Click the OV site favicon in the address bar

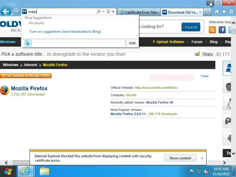pyautogui.click(x=24, y=12)
